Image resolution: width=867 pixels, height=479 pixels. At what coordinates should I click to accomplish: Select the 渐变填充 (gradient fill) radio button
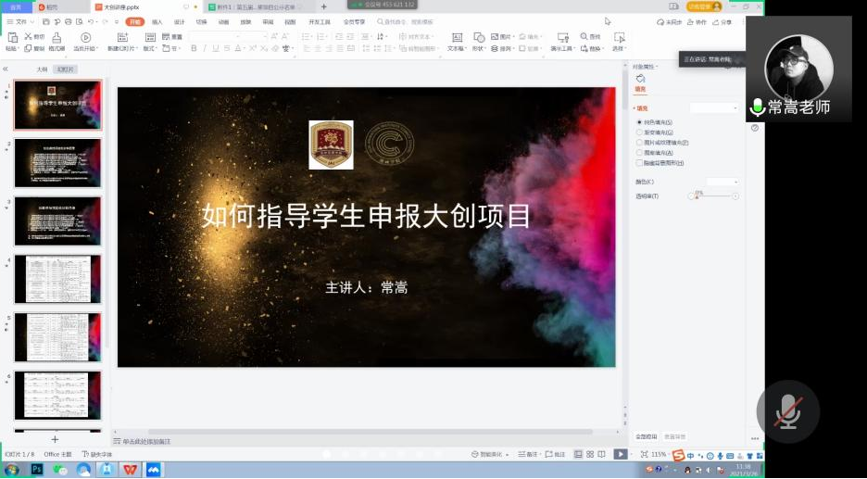(639, 132)
